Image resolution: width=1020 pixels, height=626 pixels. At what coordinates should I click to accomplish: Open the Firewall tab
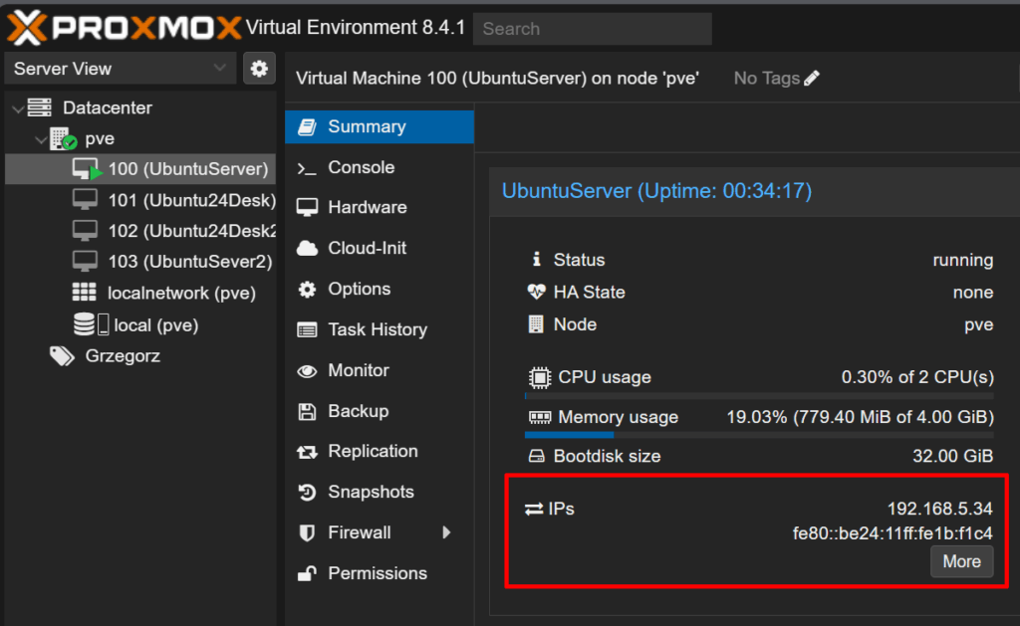click(380, 533)
